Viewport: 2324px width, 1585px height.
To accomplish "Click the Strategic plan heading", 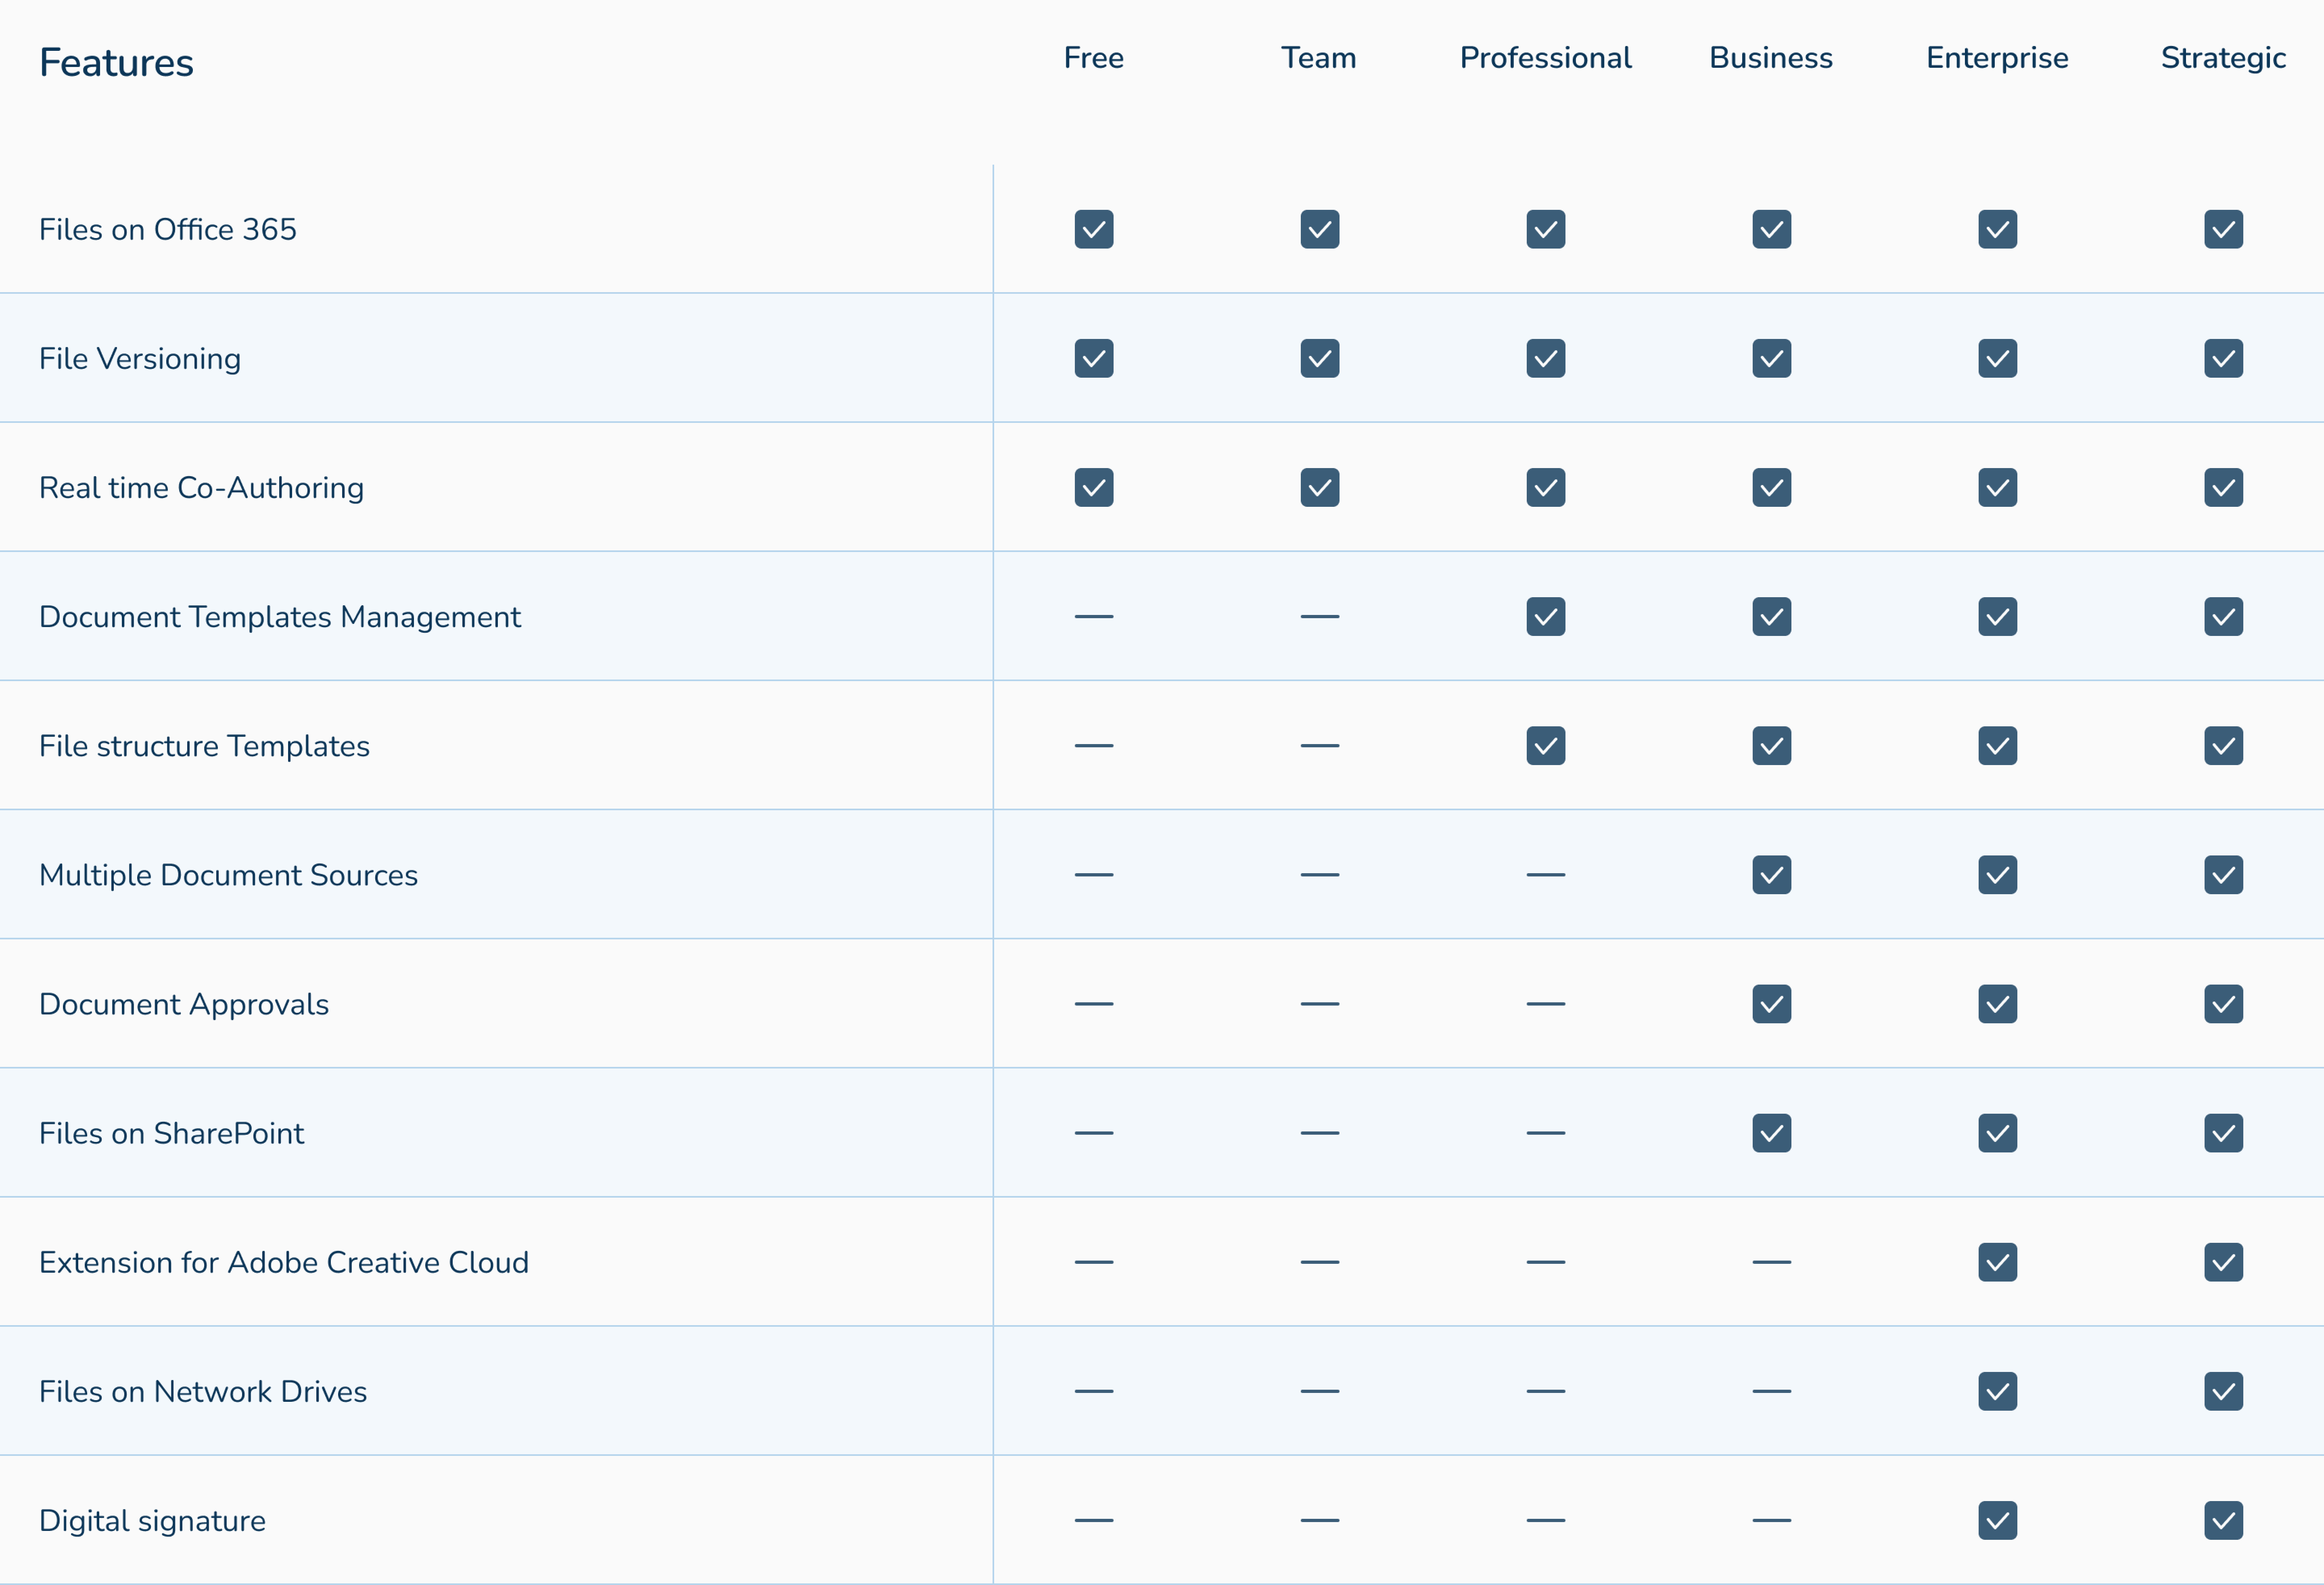I will (2223, 58).
